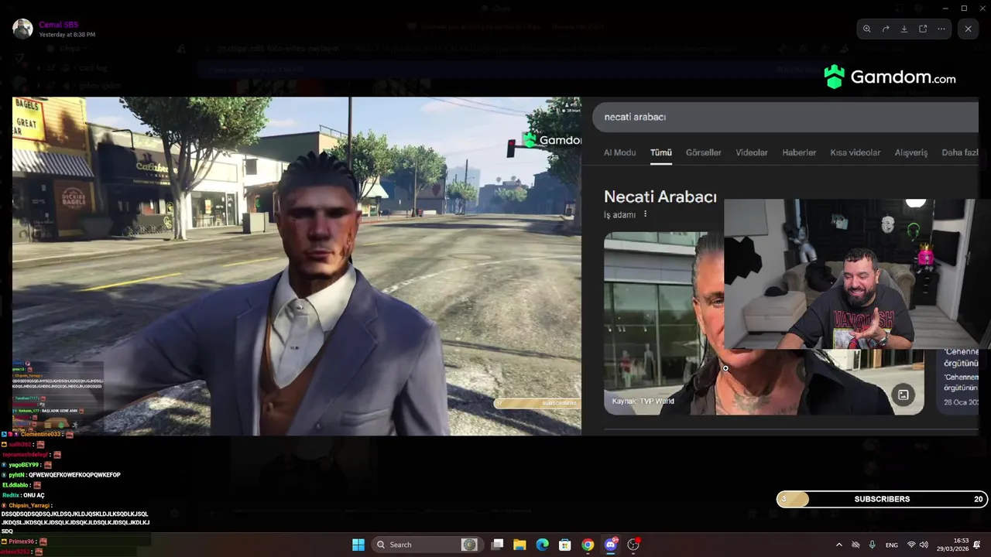
Task: Click Redtix's 'ONU AÇ' chat message
Action: [x=34, y=495]
